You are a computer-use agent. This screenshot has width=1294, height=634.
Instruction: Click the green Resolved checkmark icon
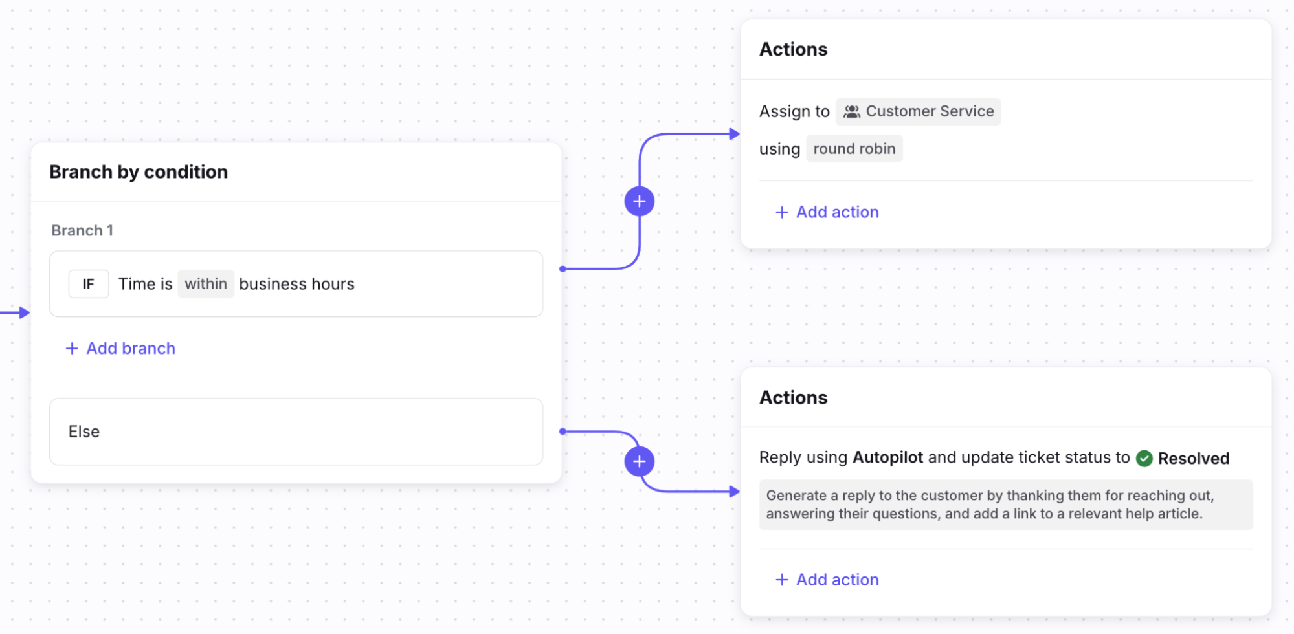1144,458
